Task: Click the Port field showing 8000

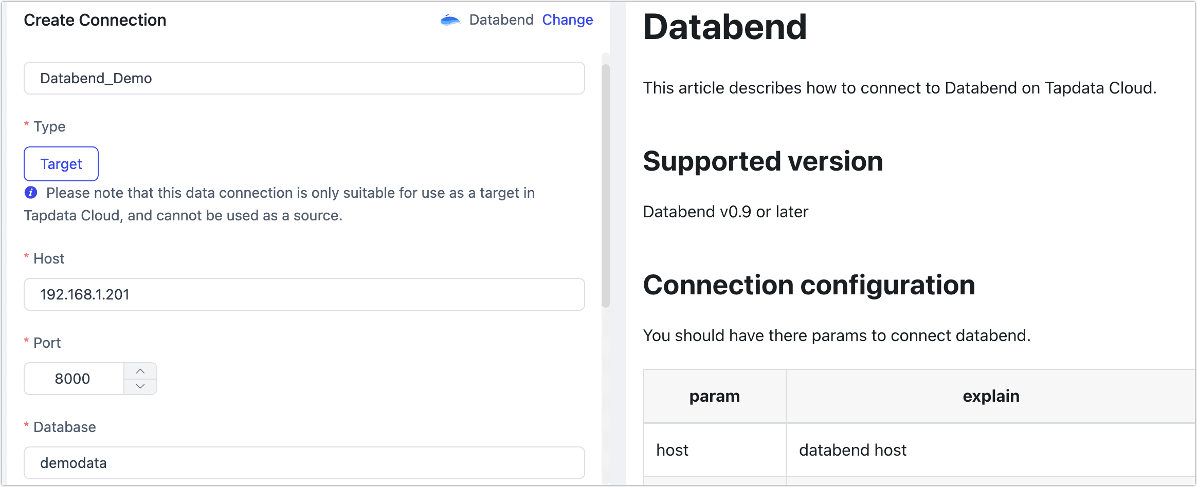Action: pyautogui.click(x=74, y=379)
